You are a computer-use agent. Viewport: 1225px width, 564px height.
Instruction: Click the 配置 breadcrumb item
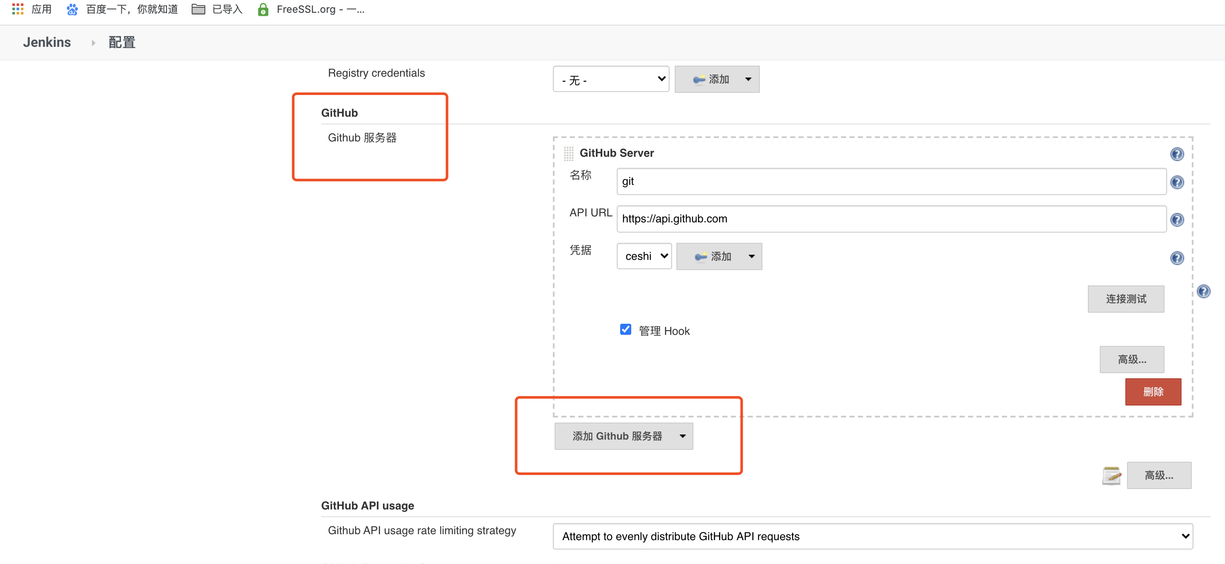[122, 42]
